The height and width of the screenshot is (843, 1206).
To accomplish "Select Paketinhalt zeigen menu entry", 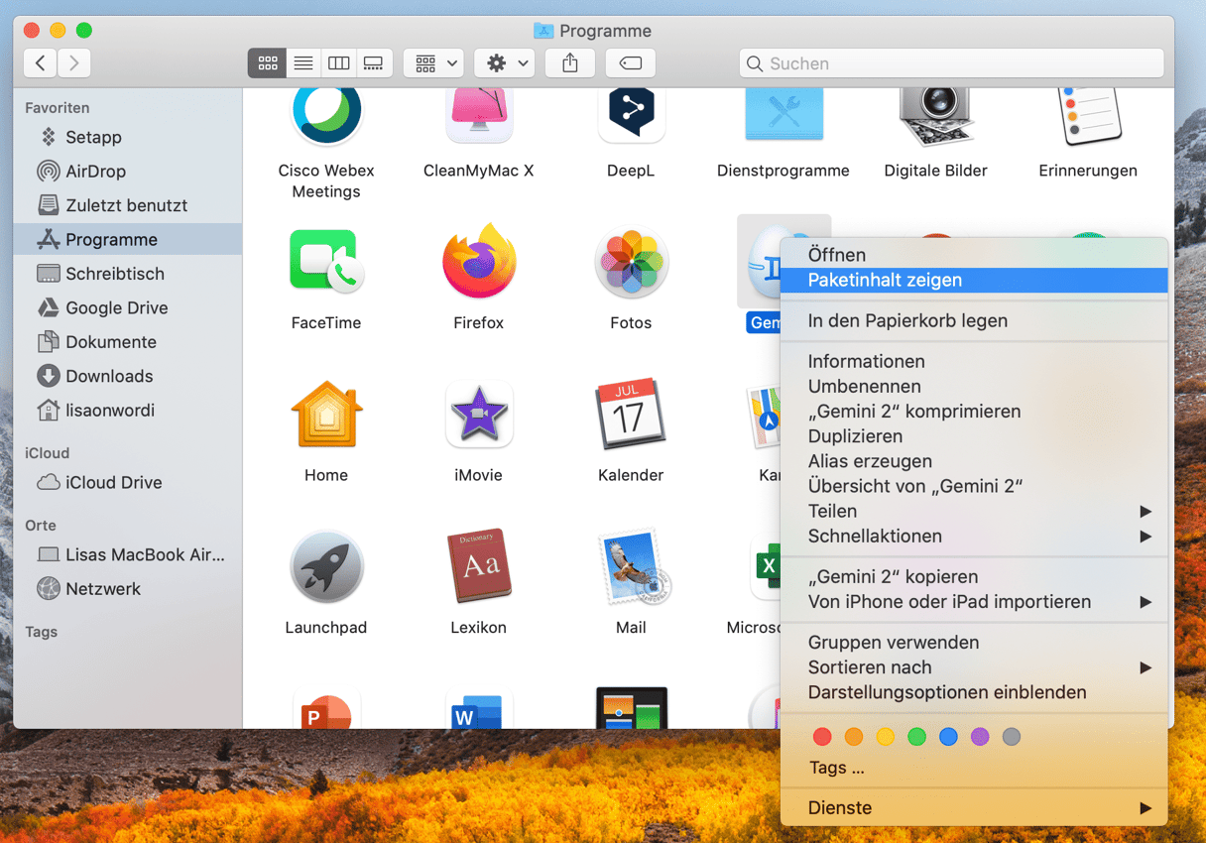I will pos(974,280).
